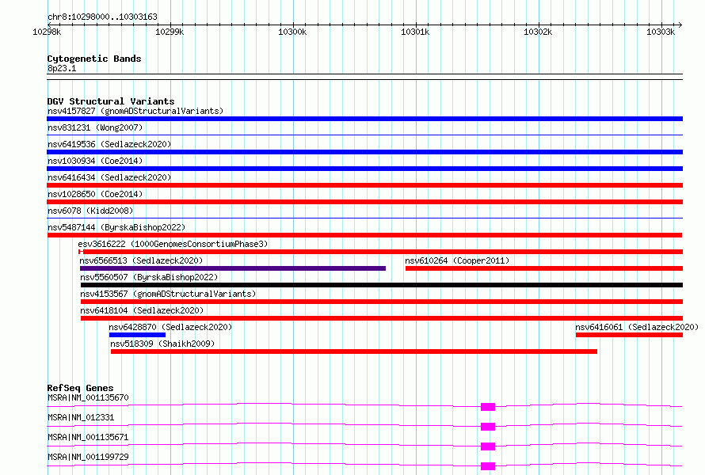Click the 10300k ruler position
Screen dimensions: 705x475
292,32
